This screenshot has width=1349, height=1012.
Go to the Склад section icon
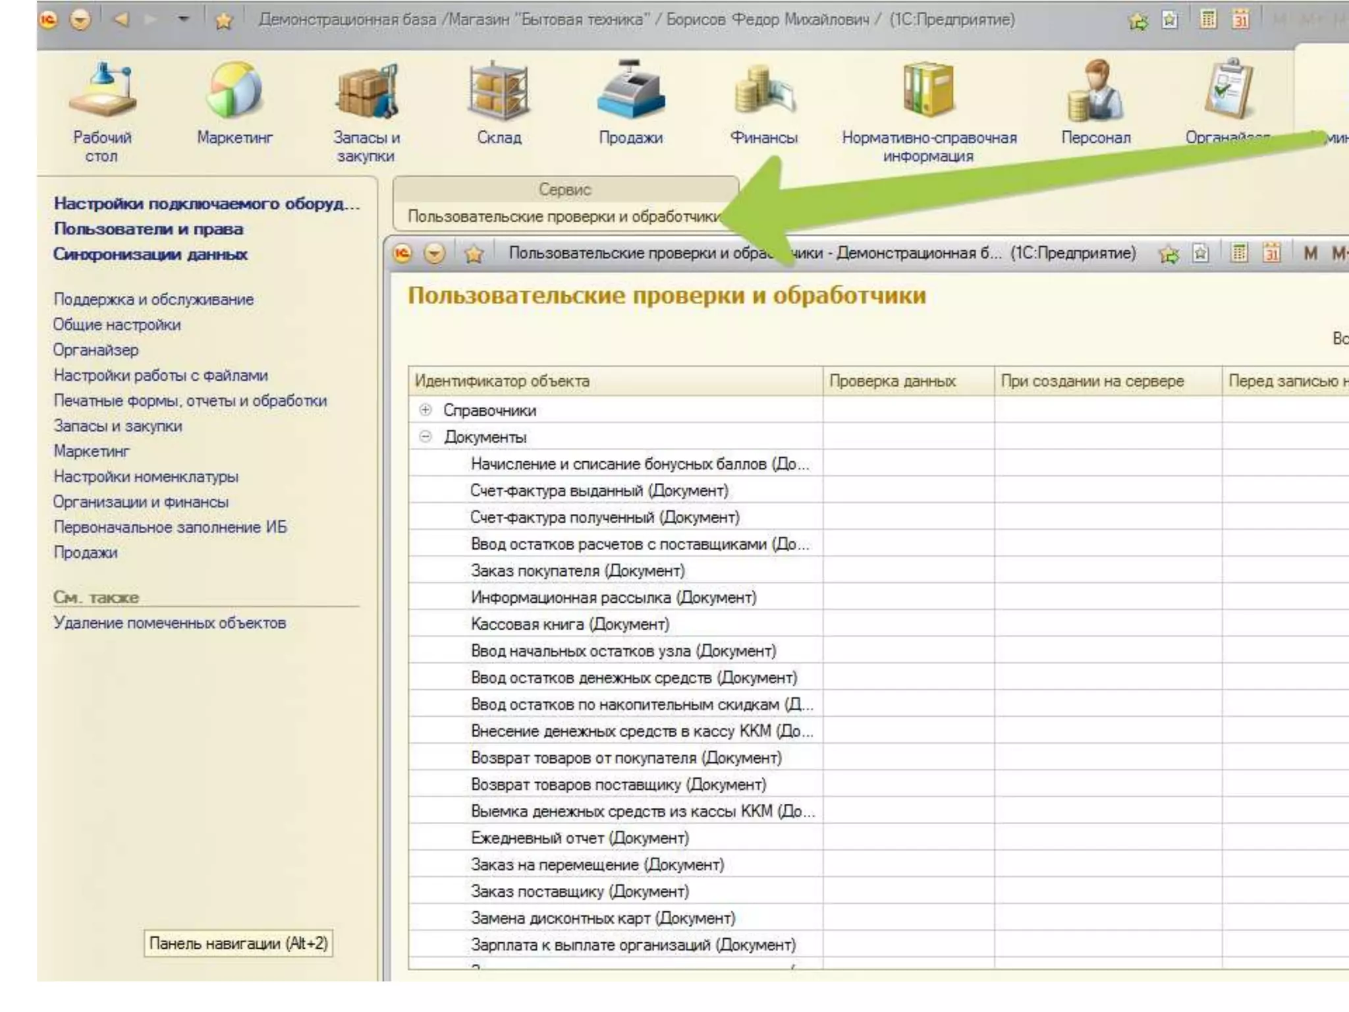(x=499, y=92)
